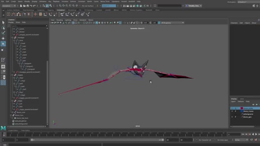
Task: Click the Playblast shelf icon
Action: coord(9,15)
